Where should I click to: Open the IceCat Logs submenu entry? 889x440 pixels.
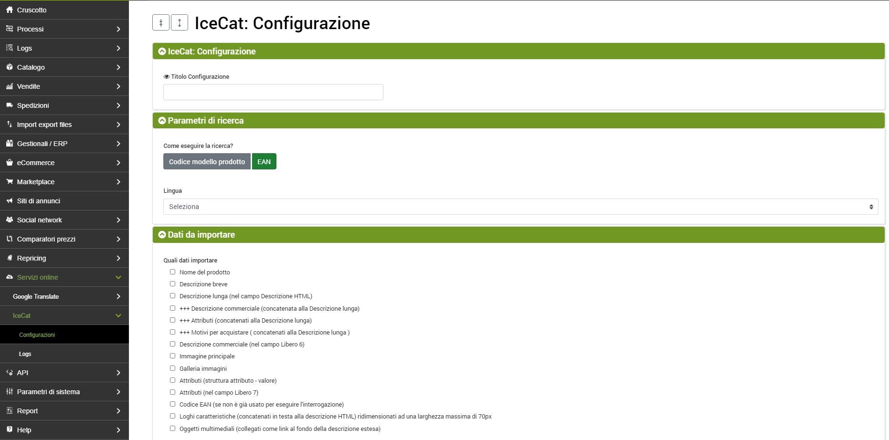coord(25,354)
